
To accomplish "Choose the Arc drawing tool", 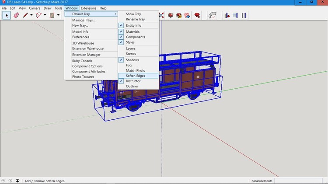I will [x=39, y=15].
